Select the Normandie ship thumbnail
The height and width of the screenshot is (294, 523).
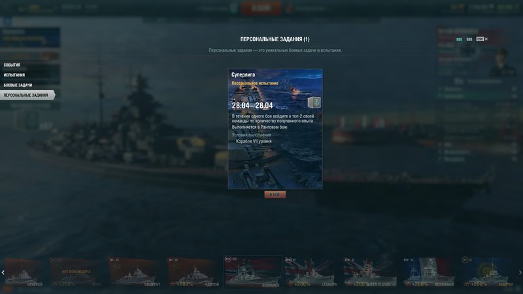pyautogui.click(x=428, y=272)
